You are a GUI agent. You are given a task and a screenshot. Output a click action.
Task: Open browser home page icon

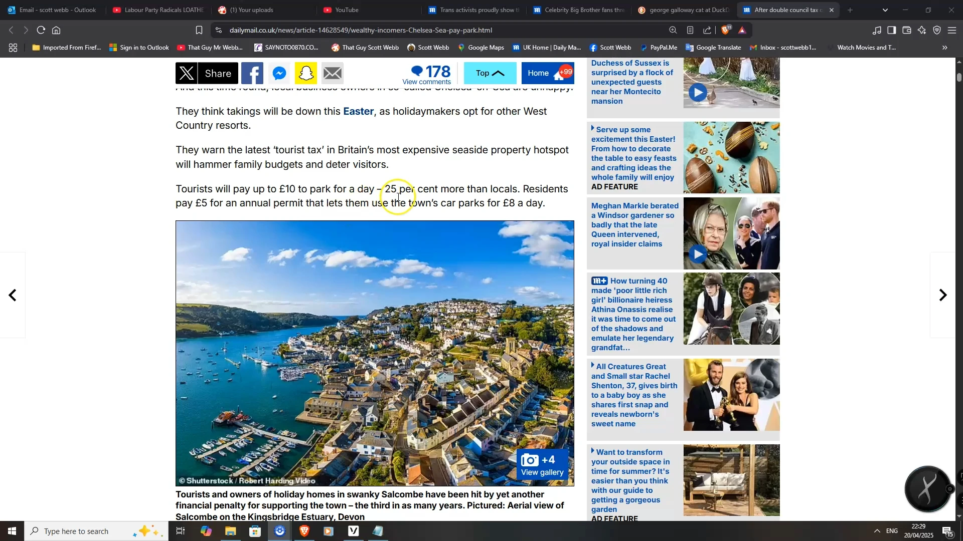click(x=56, y=30)
